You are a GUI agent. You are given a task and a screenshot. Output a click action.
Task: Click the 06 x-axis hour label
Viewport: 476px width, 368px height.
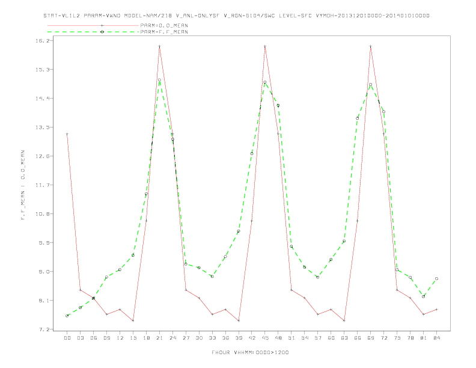94,338
